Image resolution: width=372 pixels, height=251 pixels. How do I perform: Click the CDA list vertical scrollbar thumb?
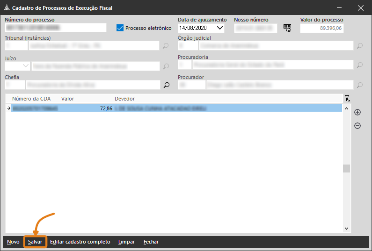[x=346, y=168]
